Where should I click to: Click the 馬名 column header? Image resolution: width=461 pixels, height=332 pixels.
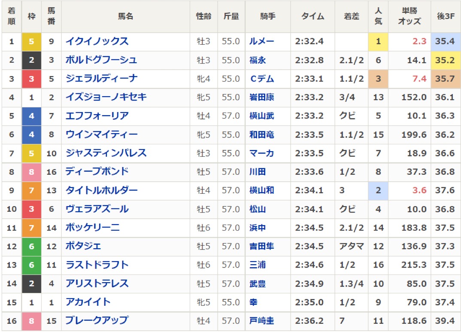pos(126,16)
